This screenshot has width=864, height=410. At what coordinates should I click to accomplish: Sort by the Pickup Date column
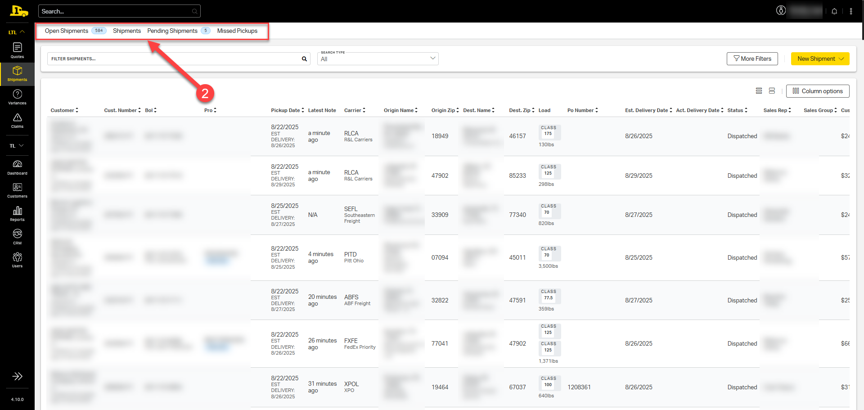click(288, 110)
